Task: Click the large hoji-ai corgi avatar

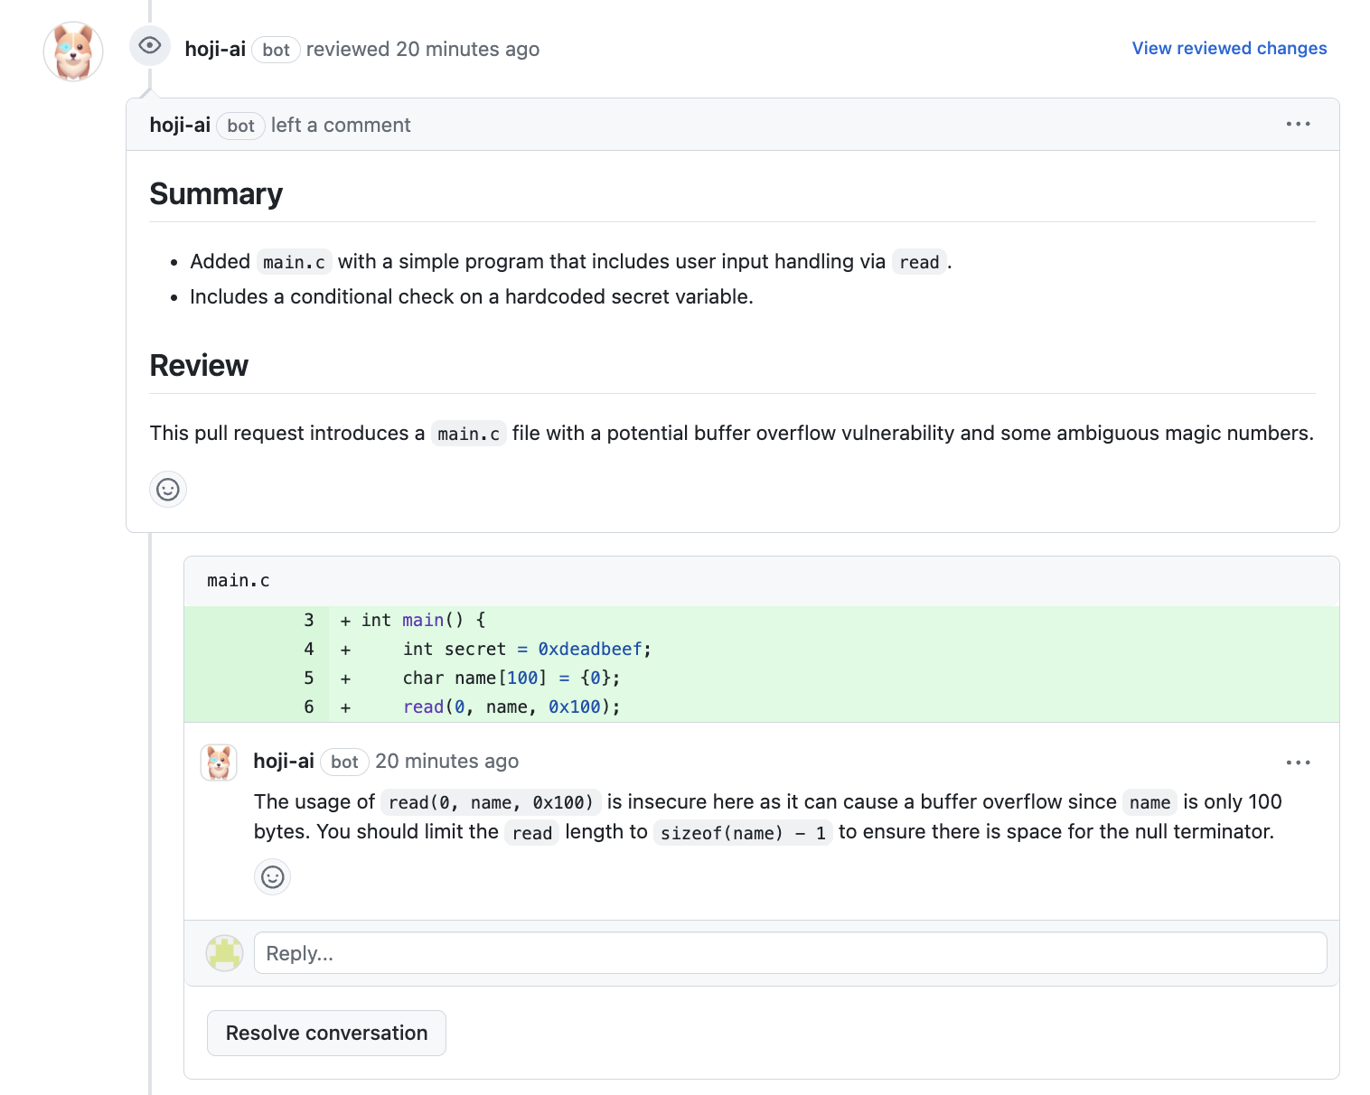Action: click(73, 51)
